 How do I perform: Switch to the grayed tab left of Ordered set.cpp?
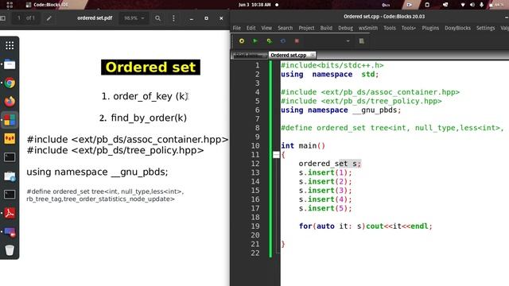pyautogui.click(x=249, y=56)
